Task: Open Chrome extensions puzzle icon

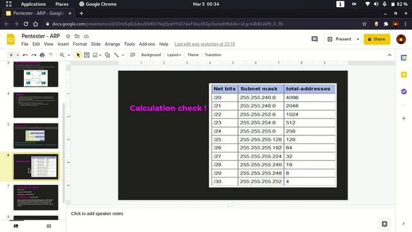Action: [x=386, y=24]
